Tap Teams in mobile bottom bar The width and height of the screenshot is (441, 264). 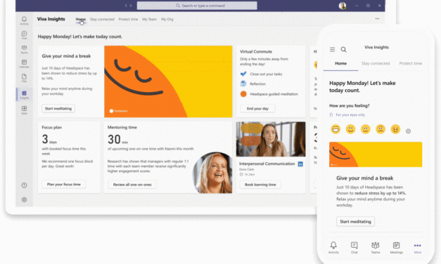pyautogui.click(x=375, y=247)
